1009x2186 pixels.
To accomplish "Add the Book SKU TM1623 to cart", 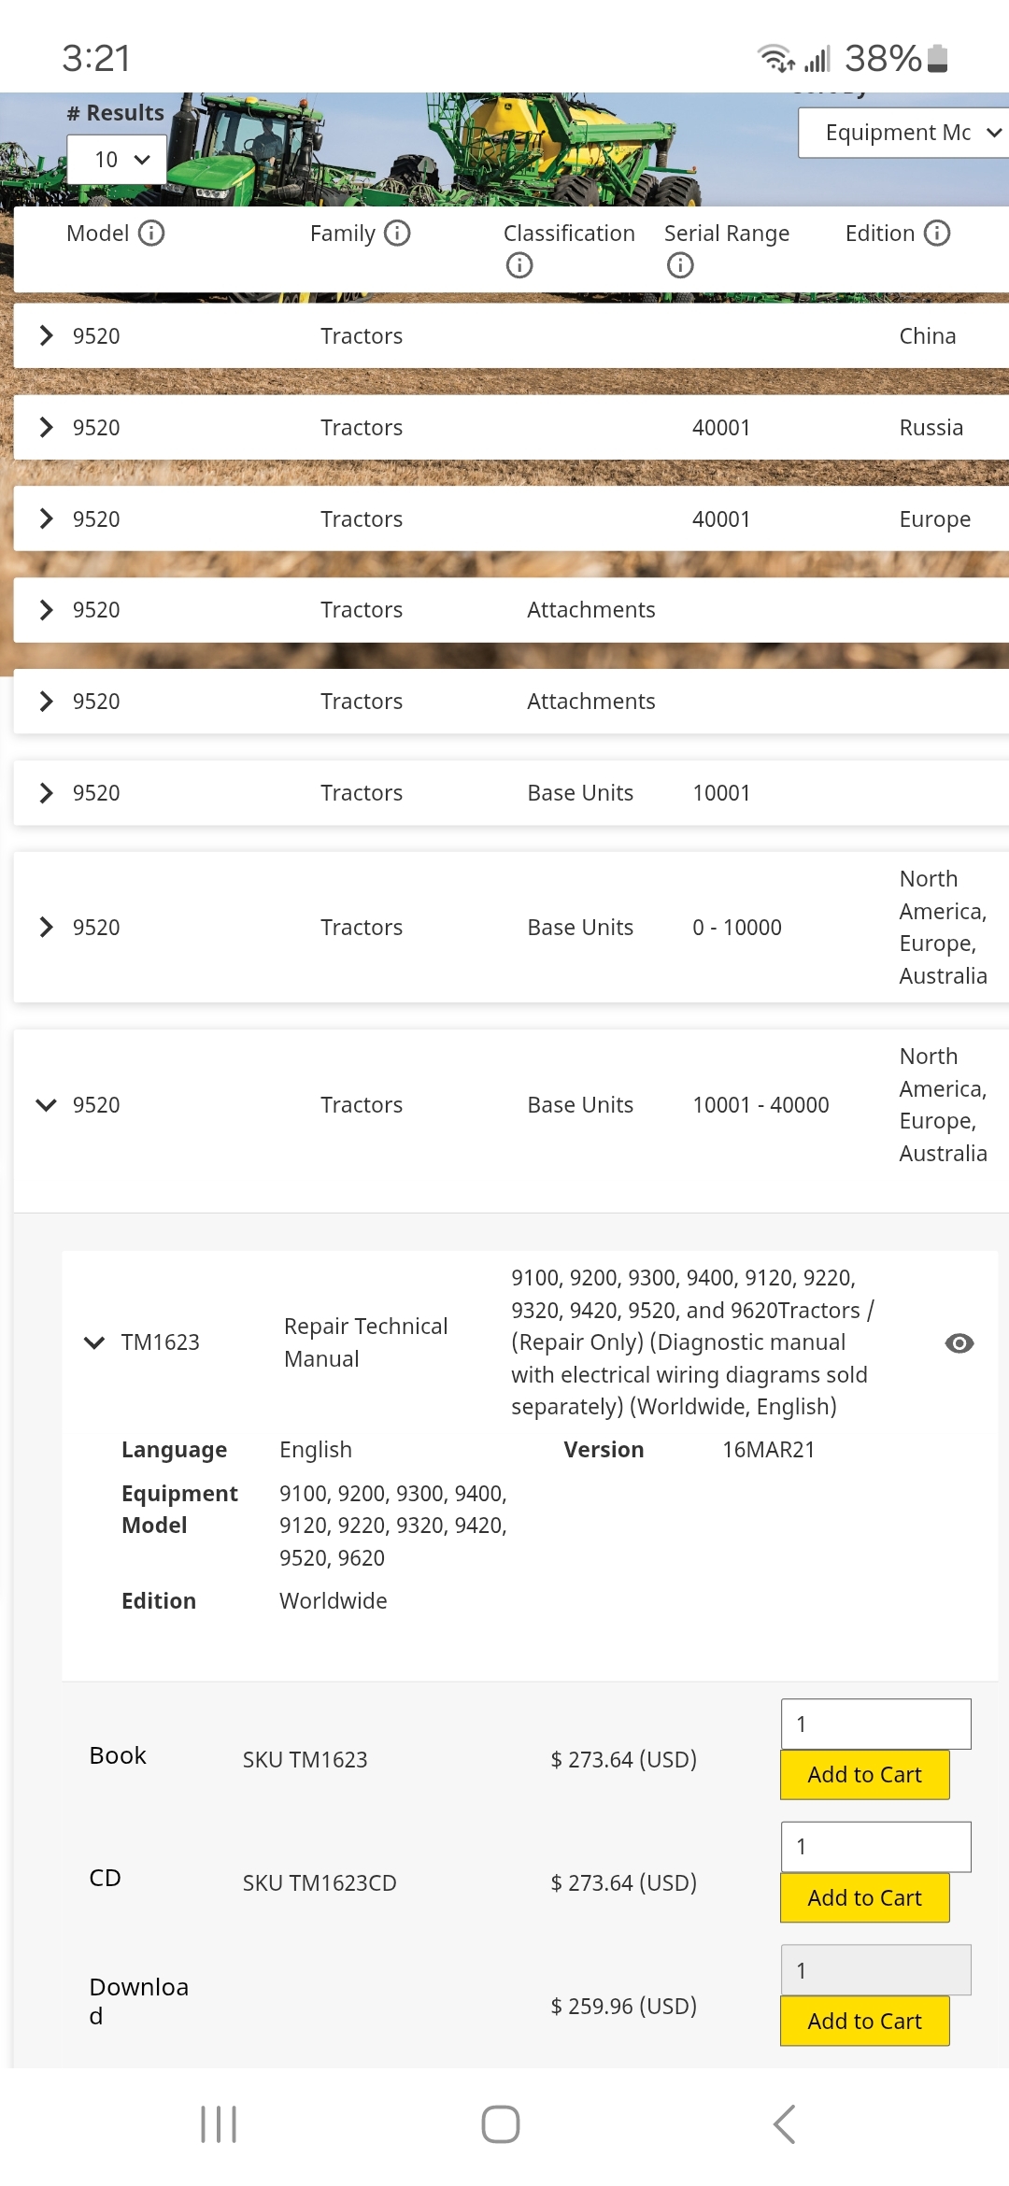I will coord(864,1774).
